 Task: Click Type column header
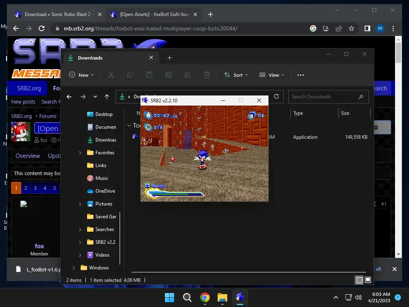click(298, 113)
